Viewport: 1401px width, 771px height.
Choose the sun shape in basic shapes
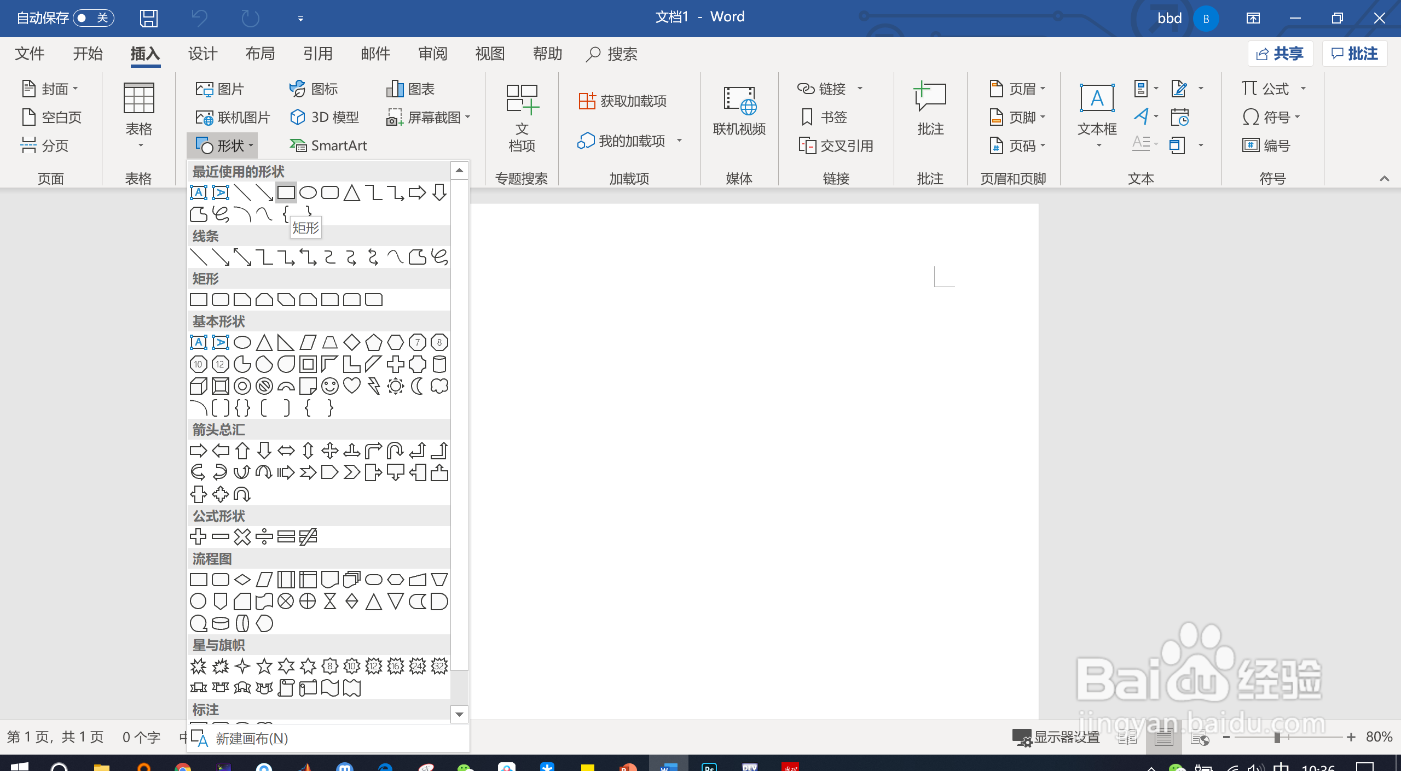[396, 386]
